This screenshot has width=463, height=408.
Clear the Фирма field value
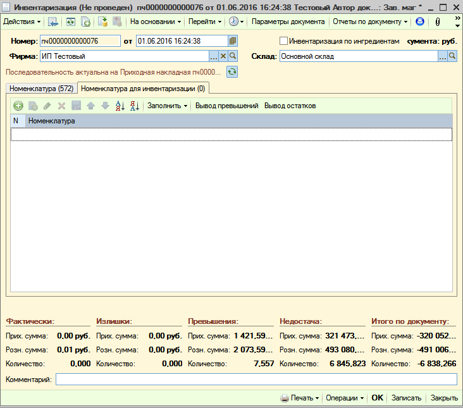tap(223, 56)
